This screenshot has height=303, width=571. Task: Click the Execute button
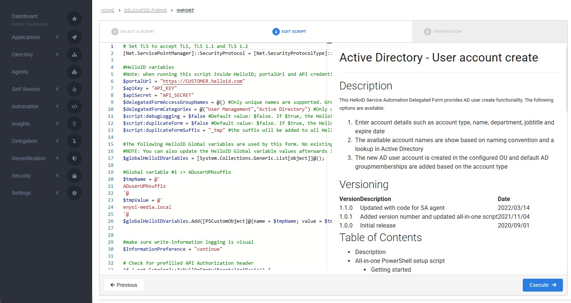[542, 285]
